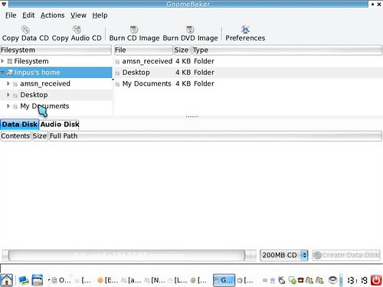Expand the Filesystem tree node

tap(2, 61)
